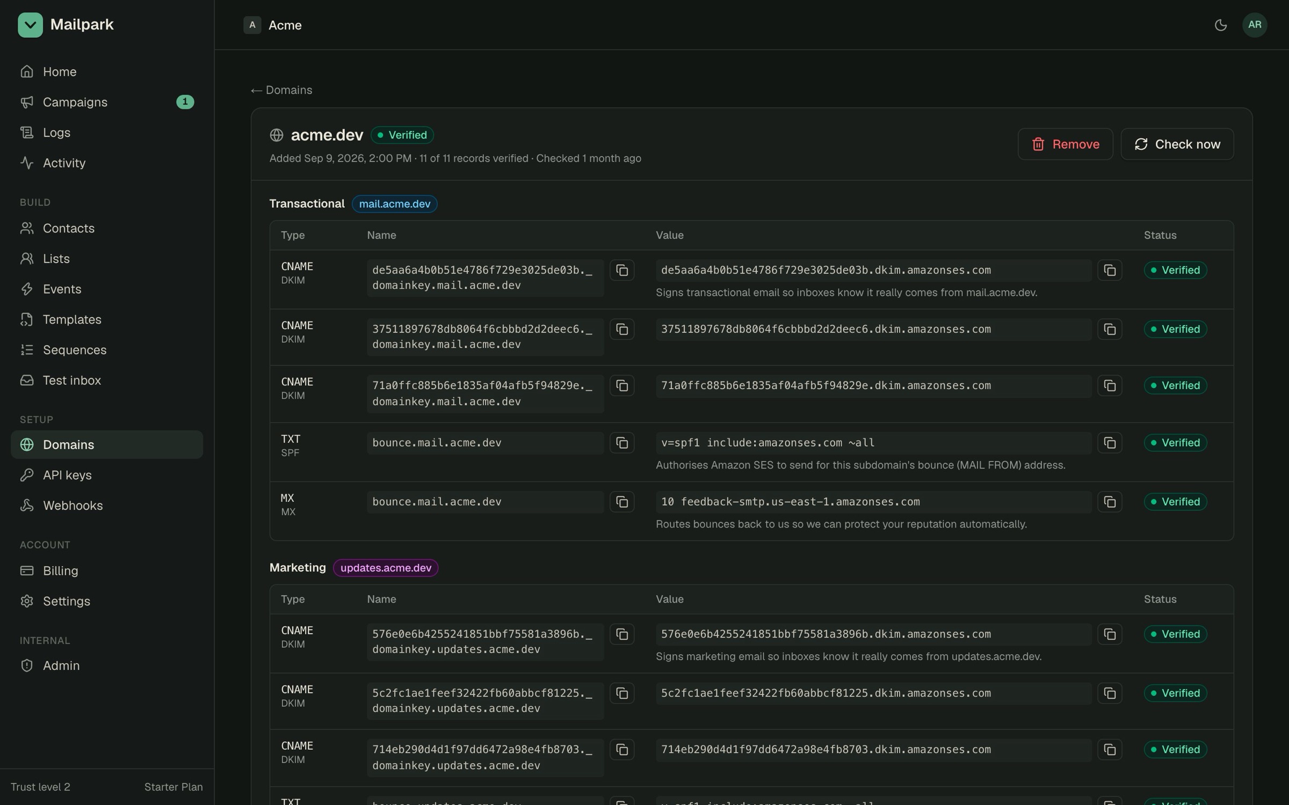The width and height of the screenshot is (1289, 805).
Task: Open Webhooks settings
Action: point(107,506)
